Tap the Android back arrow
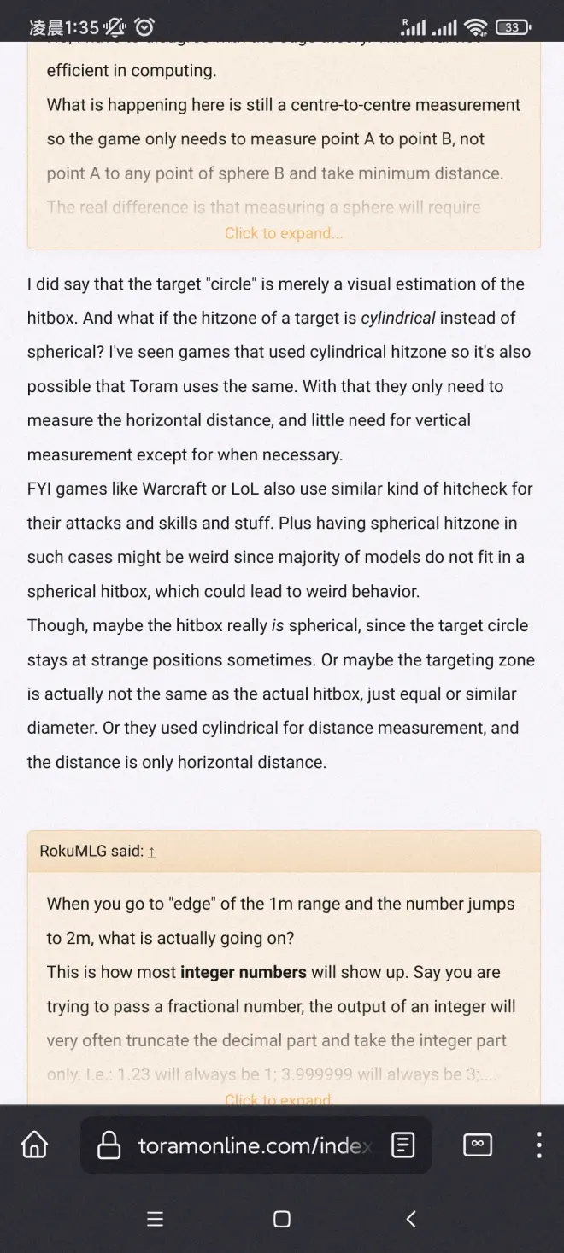This screenshot has width=564, height=1253. (410, 1219)
